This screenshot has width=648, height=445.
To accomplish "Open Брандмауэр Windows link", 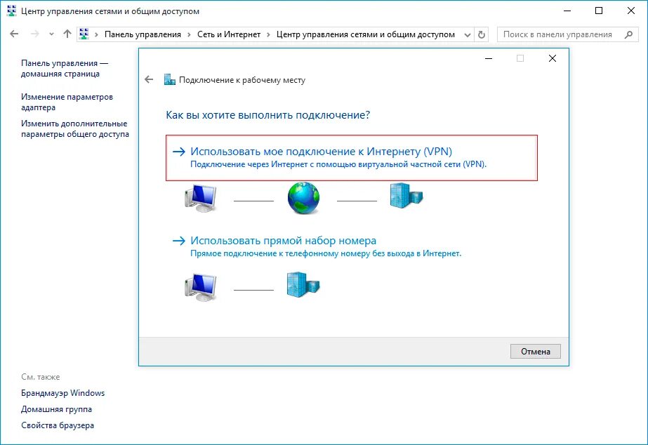I will click(x=62, y=393).
